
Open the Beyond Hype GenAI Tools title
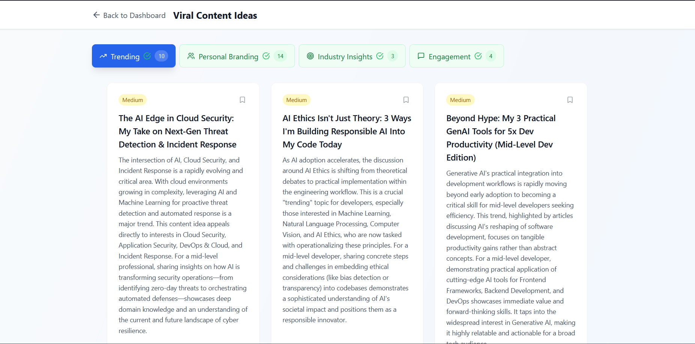(501, 138)
